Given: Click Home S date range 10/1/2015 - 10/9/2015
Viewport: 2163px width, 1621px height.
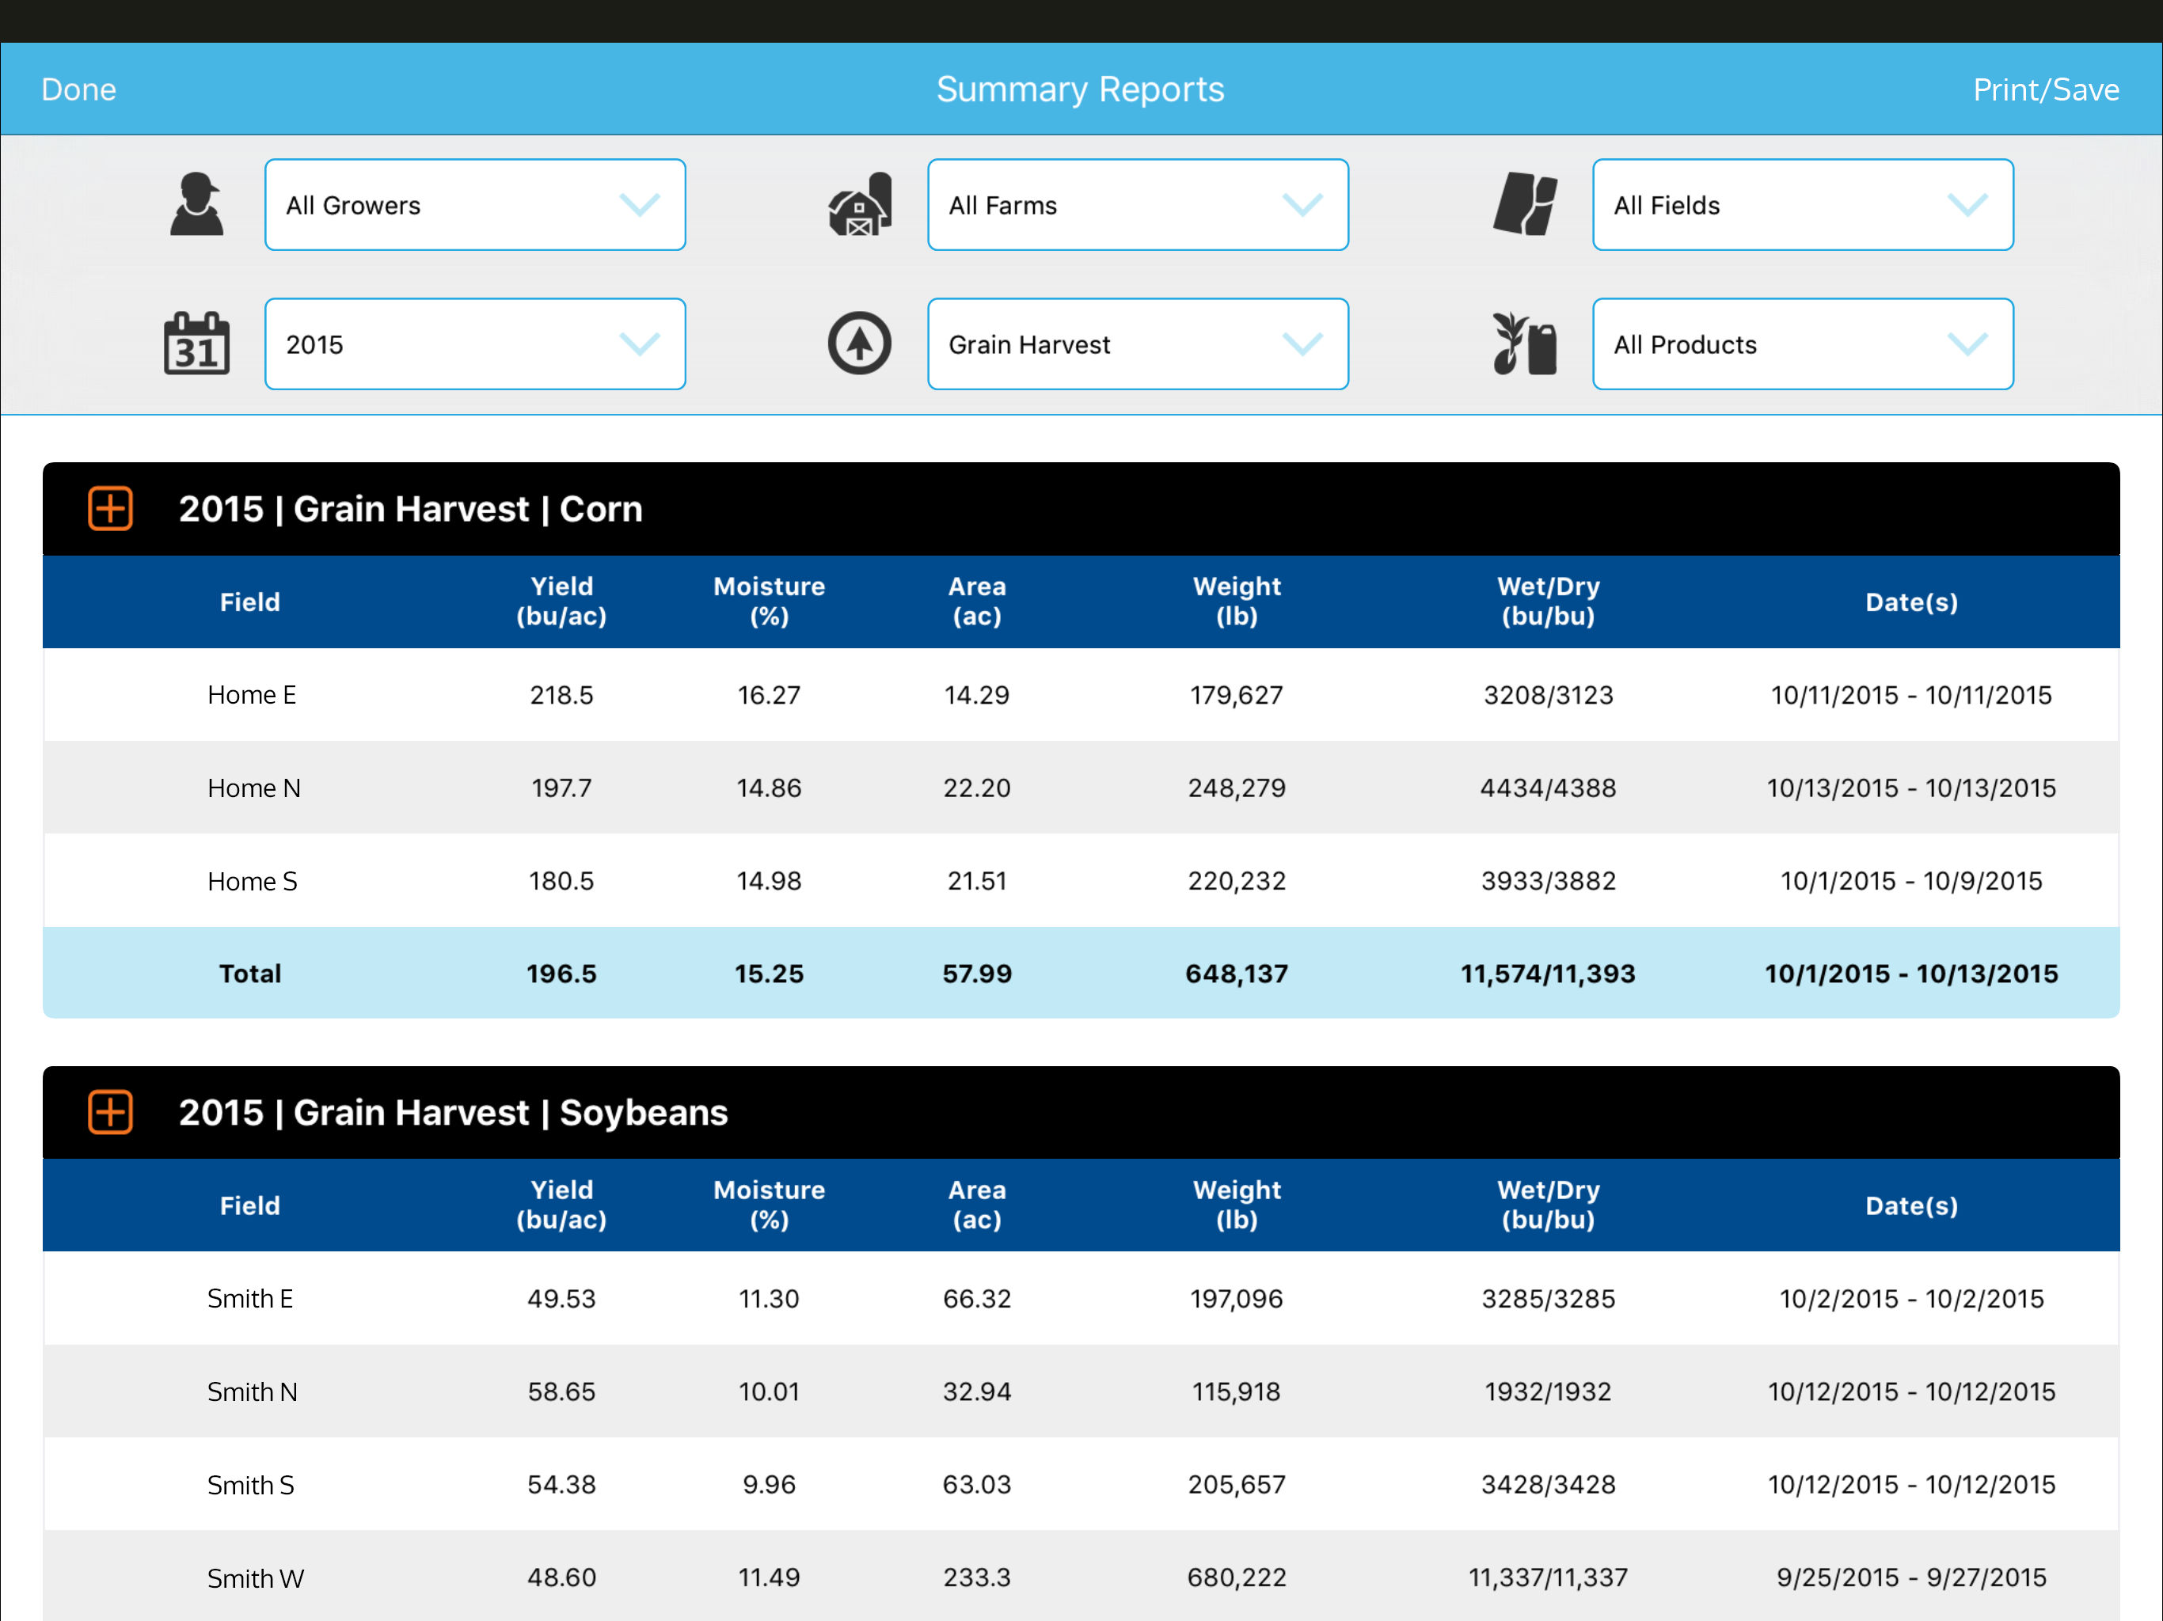Looking at the screenshot, I should point(1910,880).
